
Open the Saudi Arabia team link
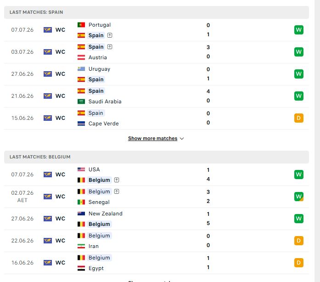click(105, 102)
